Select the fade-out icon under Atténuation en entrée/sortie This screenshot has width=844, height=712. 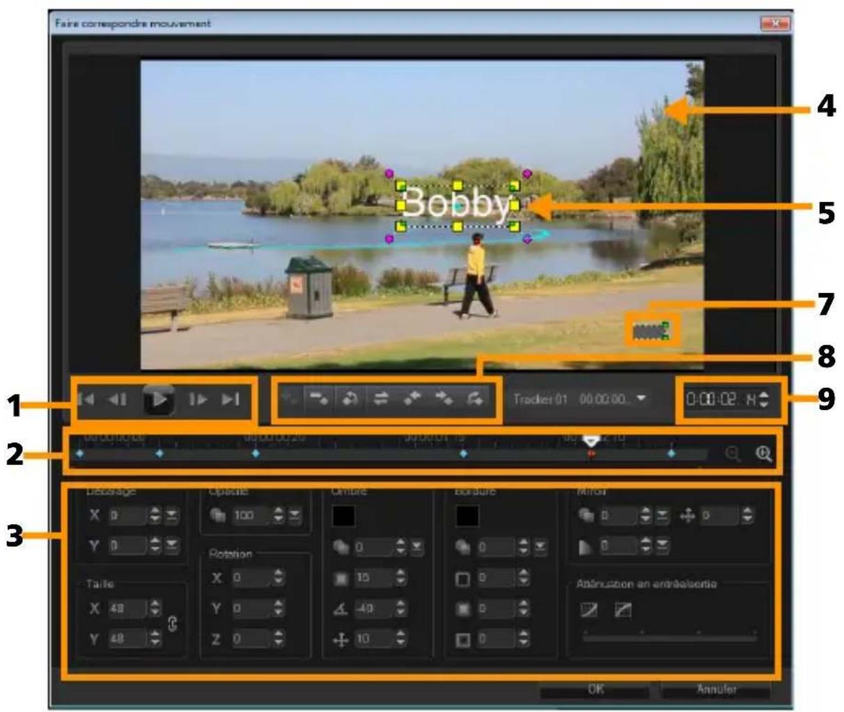pyautogui.click(x=624, y=609)
